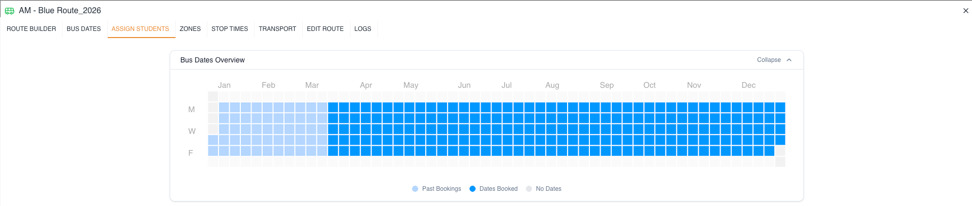Click the No Dates legend dot
Screen dimensions: 972x206
click(x=529, y=189)
